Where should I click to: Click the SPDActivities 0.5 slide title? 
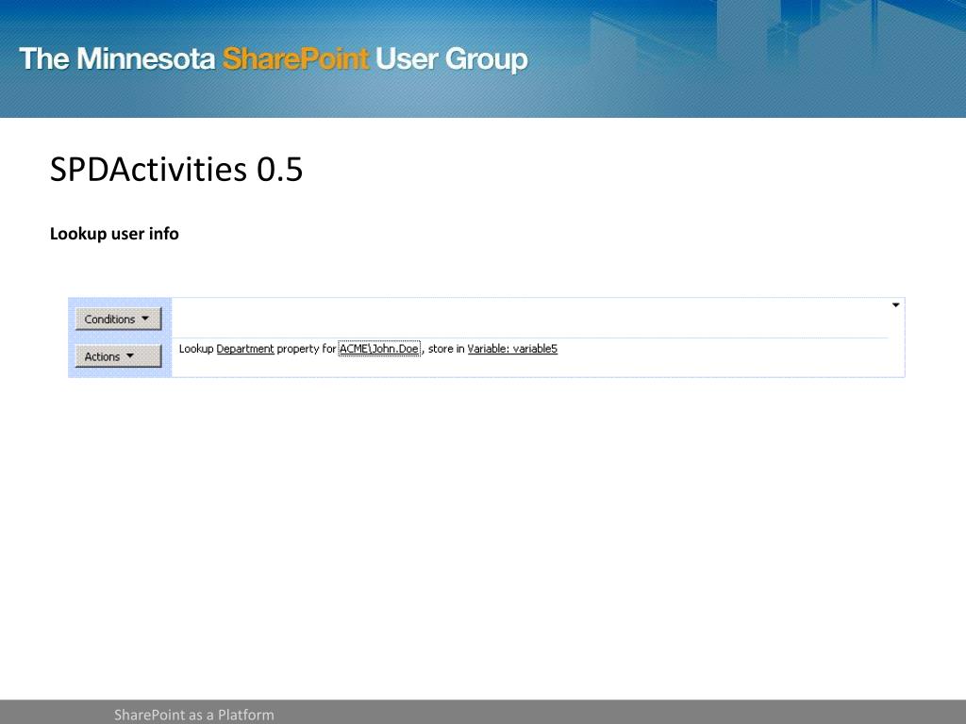(176, 169)
